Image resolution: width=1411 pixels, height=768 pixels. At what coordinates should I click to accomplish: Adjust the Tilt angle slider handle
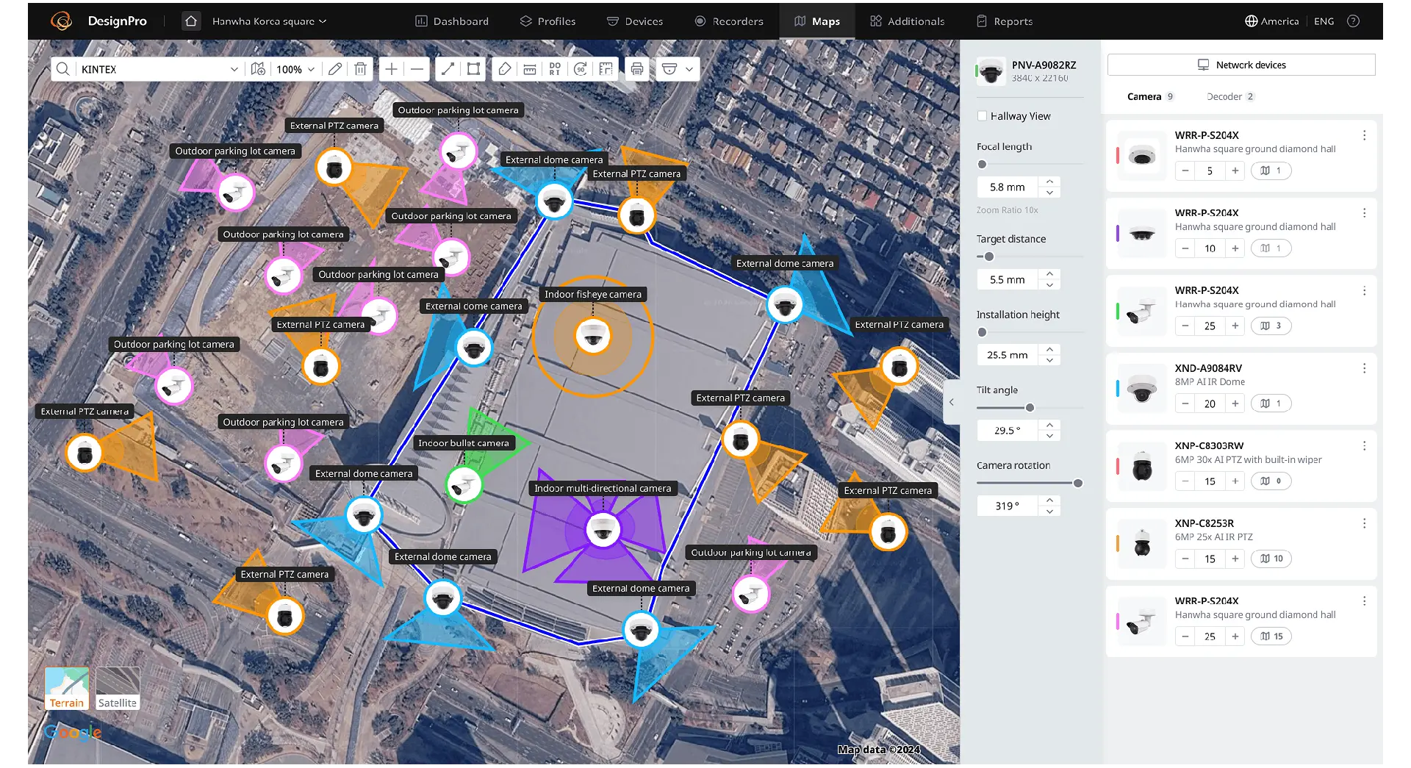pyautogui.click(x=1030, y=408)
